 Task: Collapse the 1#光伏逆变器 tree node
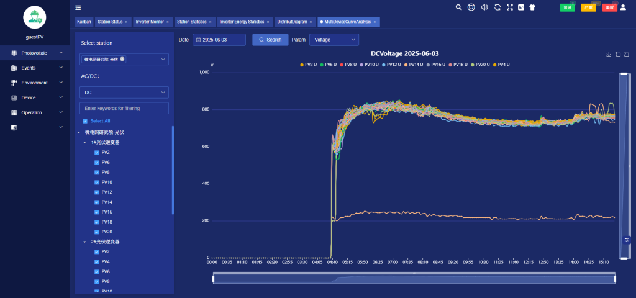click(84, 143)
